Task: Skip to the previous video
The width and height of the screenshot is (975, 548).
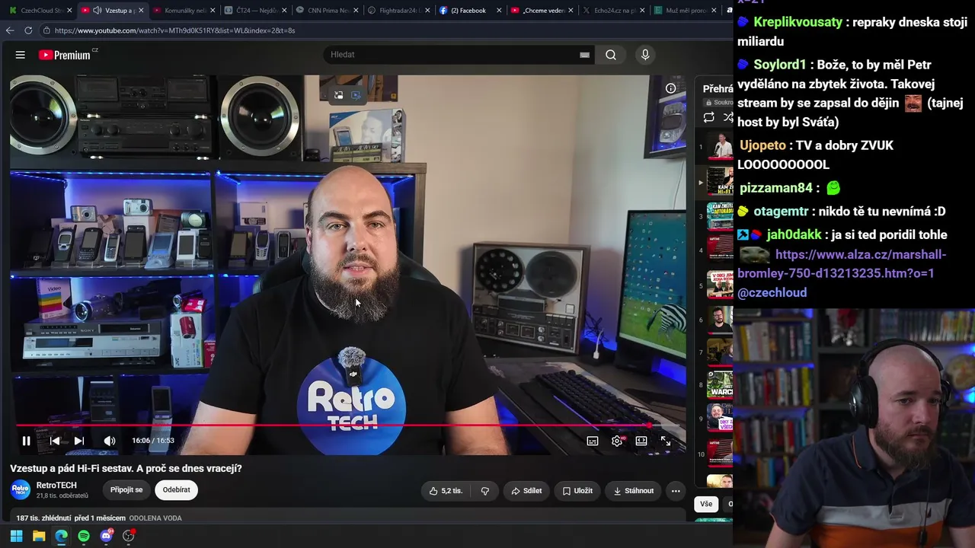Action: coord(55,441)
